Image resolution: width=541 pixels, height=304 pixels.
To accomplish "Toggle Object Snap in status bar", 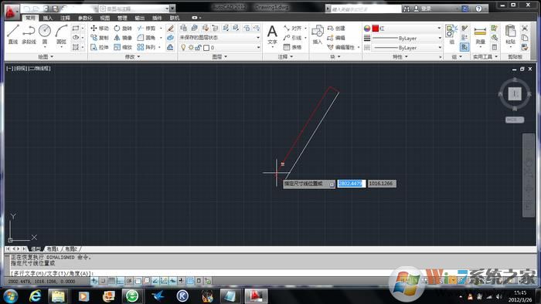I will click(138, 281).
